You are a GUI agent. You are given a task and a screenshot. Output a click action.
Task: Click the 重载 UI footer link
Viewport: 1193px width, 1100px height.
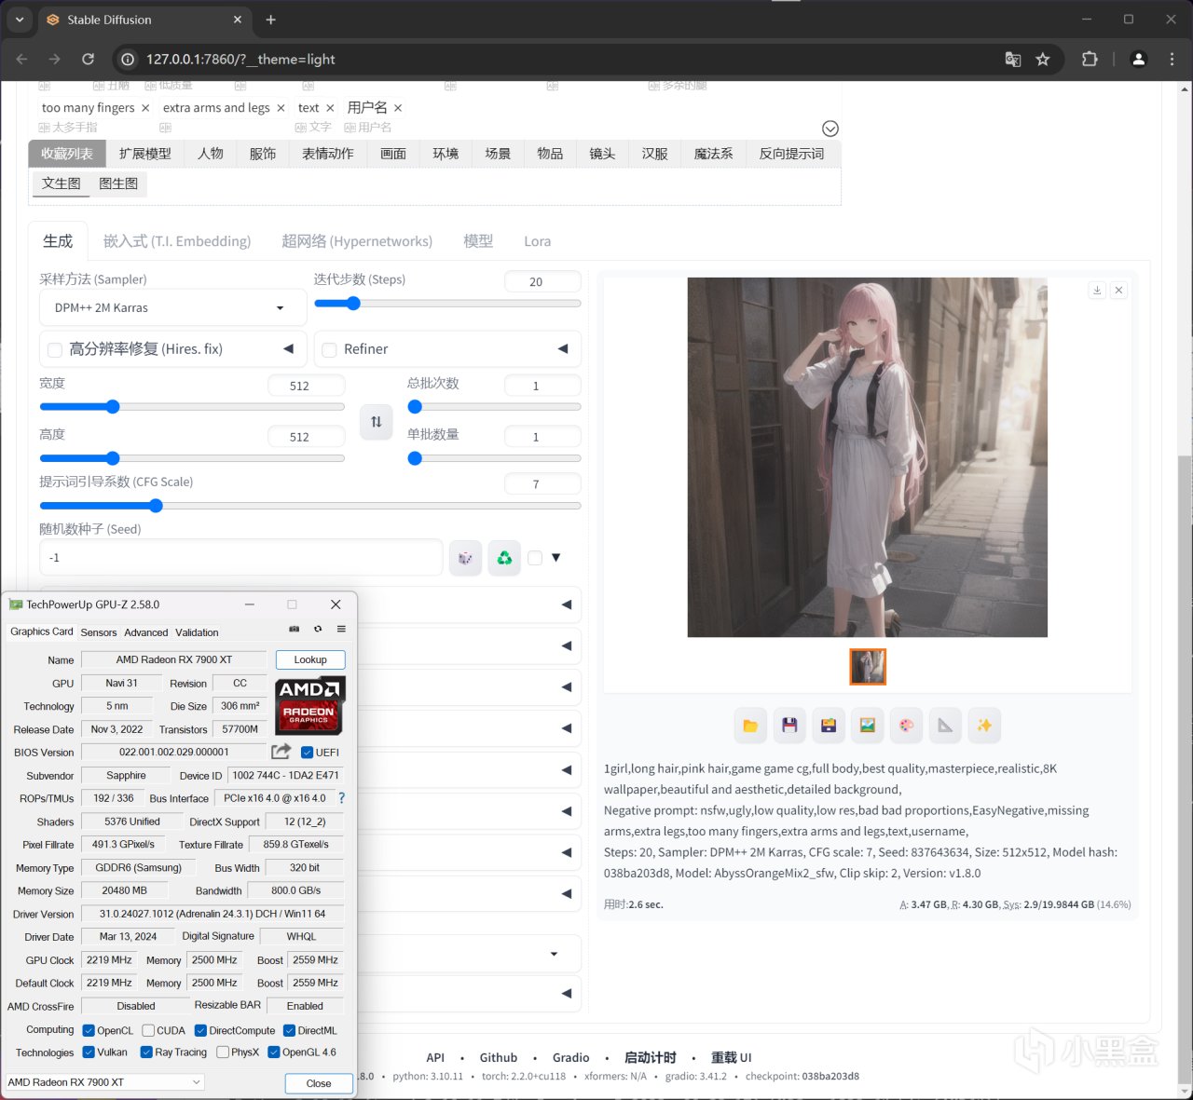(732, 1058)
